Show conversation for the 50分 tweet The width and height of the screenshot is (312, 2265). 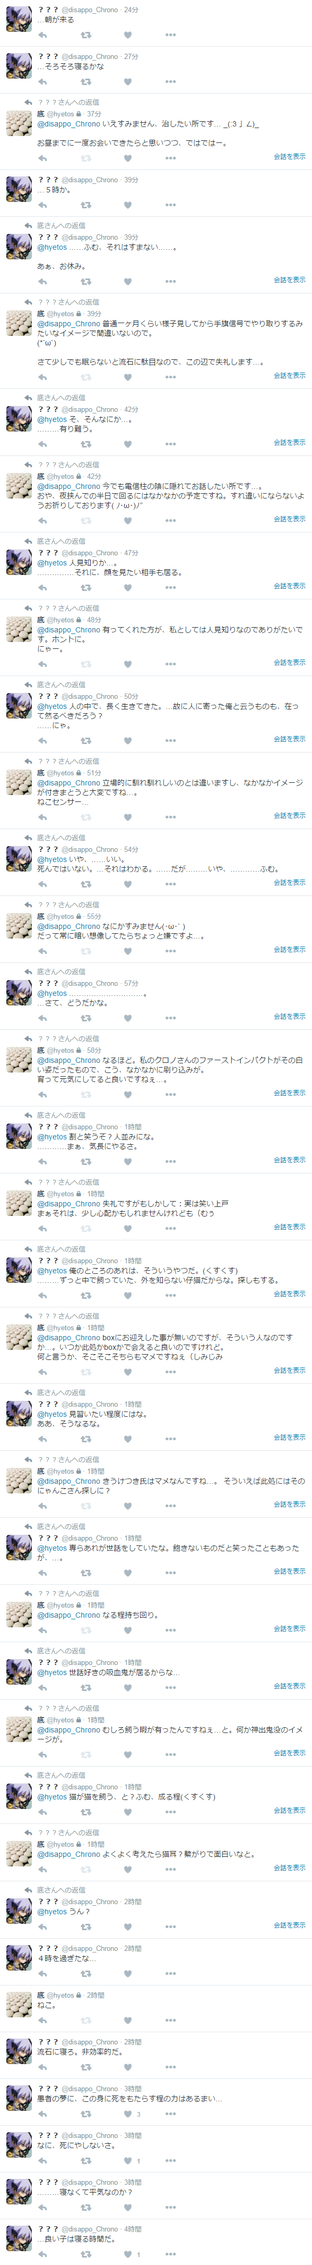[289, 739]
